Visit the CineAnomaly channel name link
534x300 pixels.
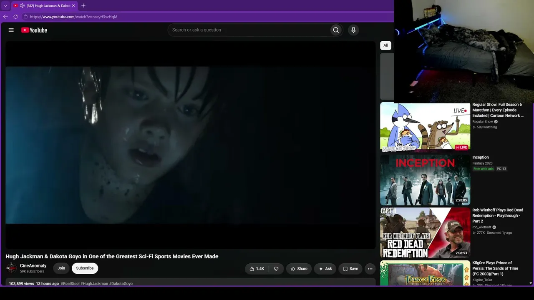33,266
